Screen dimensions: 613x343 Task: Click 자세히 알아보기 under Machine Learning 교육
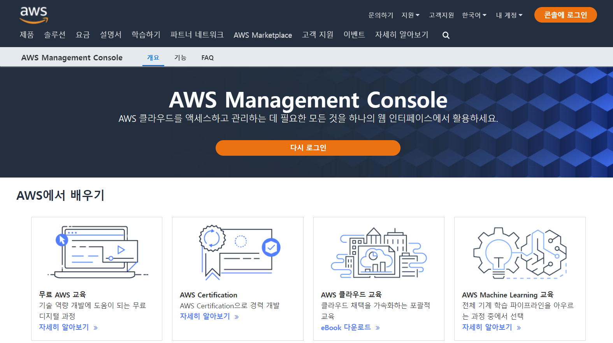click(x=491, y=327)
